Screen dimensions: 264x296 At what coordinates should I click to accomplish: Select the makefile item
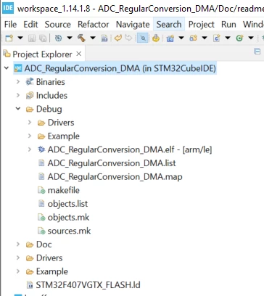64,190
